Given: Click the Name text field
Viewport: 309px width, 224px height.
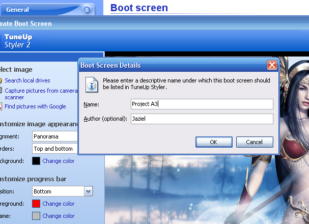Looking at the screenshot, I should click(x=202, y=104).
